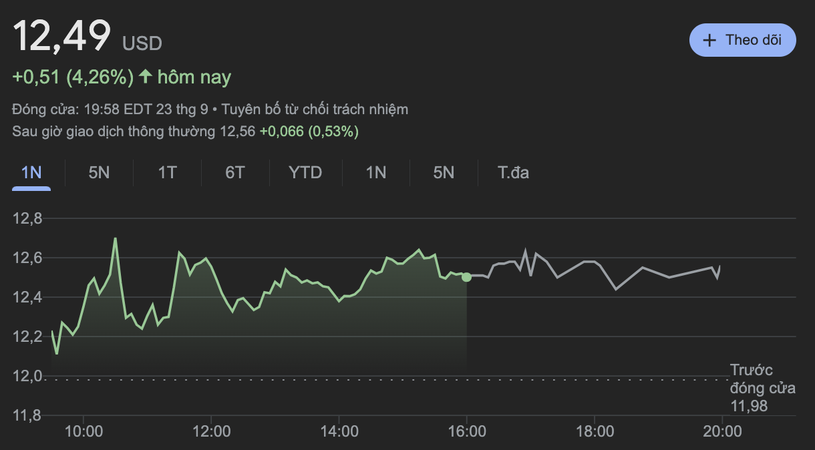
Task: Click the 12,49 main price value
Action: [x=61, y=36]
